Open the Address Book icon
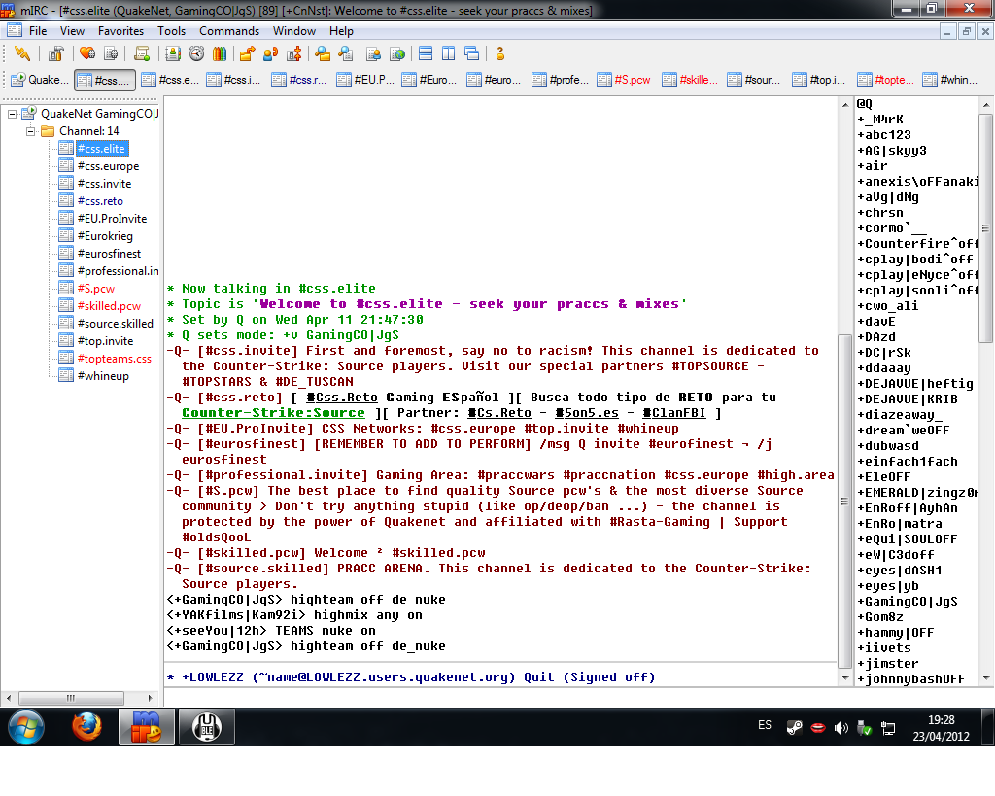The width and height of the screenshot is (995, 796). coord(173,54)
